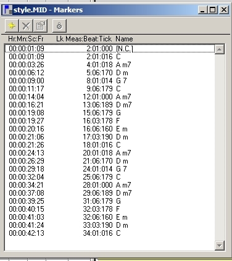Click the time 00:00:42:13
Screen dimensions: 232x261
[27, 233]
